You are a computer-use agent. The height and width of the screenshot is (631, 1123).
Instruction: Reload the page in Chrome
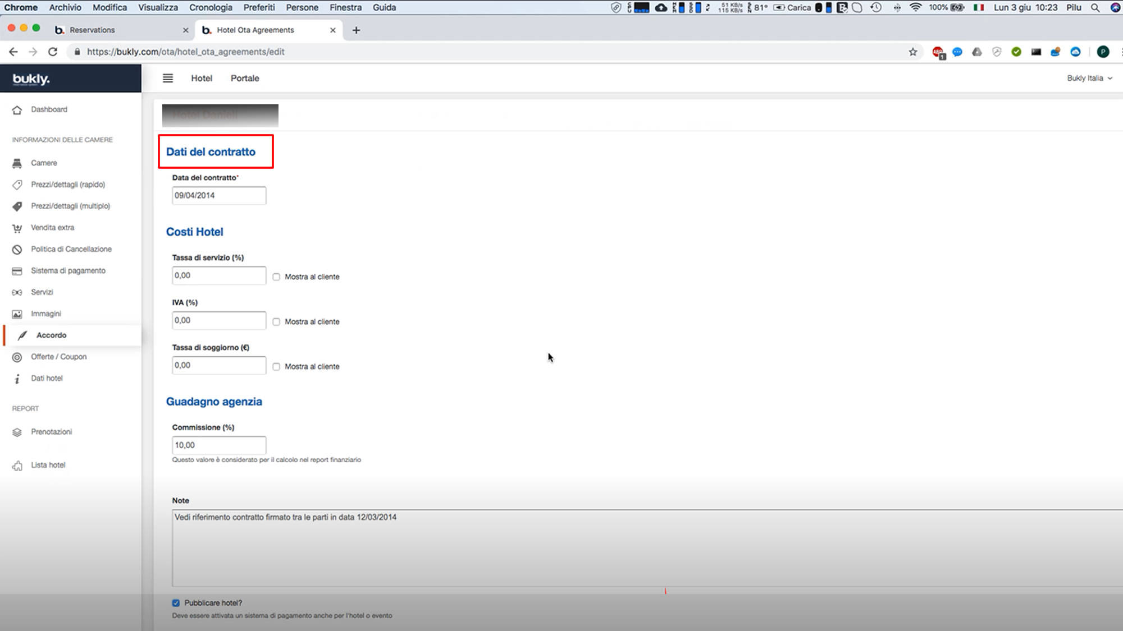pyautogui.click(x=53, y=52)
